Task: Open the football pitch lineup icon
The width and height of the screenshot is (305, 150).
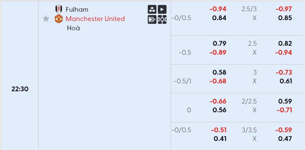Action: 162,20
